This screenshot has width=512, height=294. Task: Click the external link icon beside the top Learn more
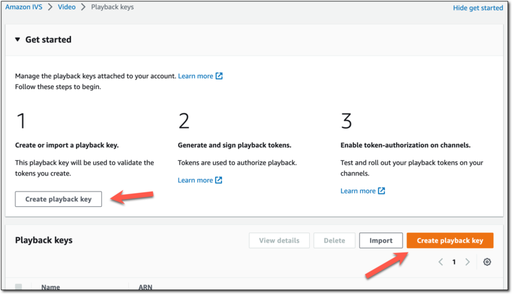click(x=219, y=76)
